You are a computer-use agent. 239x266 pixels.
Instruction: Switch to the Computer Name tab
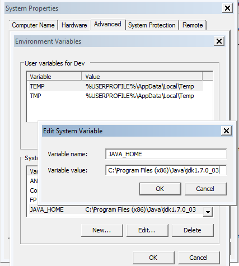coord(33,25)
